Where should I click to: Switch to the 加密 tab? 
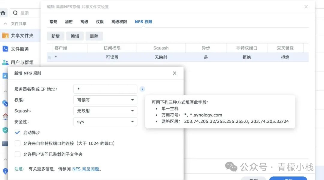(x=68, y=22)
